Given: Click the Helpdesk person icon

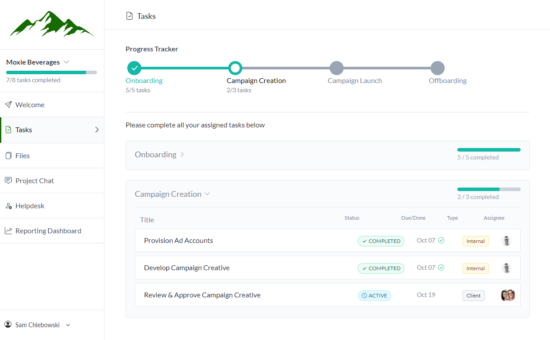Looking at the screenshot, I should pos(8,206).
